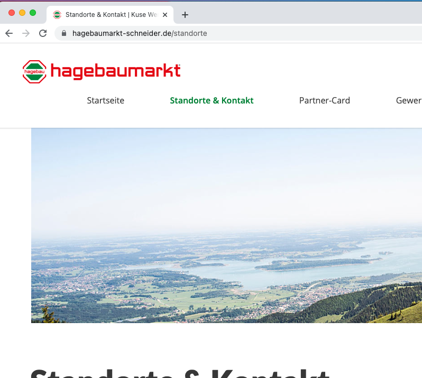Screen dimensions: 422x378
Task: Close the Standorte & Kontakt browser tab
Action: tap(165, 15)
